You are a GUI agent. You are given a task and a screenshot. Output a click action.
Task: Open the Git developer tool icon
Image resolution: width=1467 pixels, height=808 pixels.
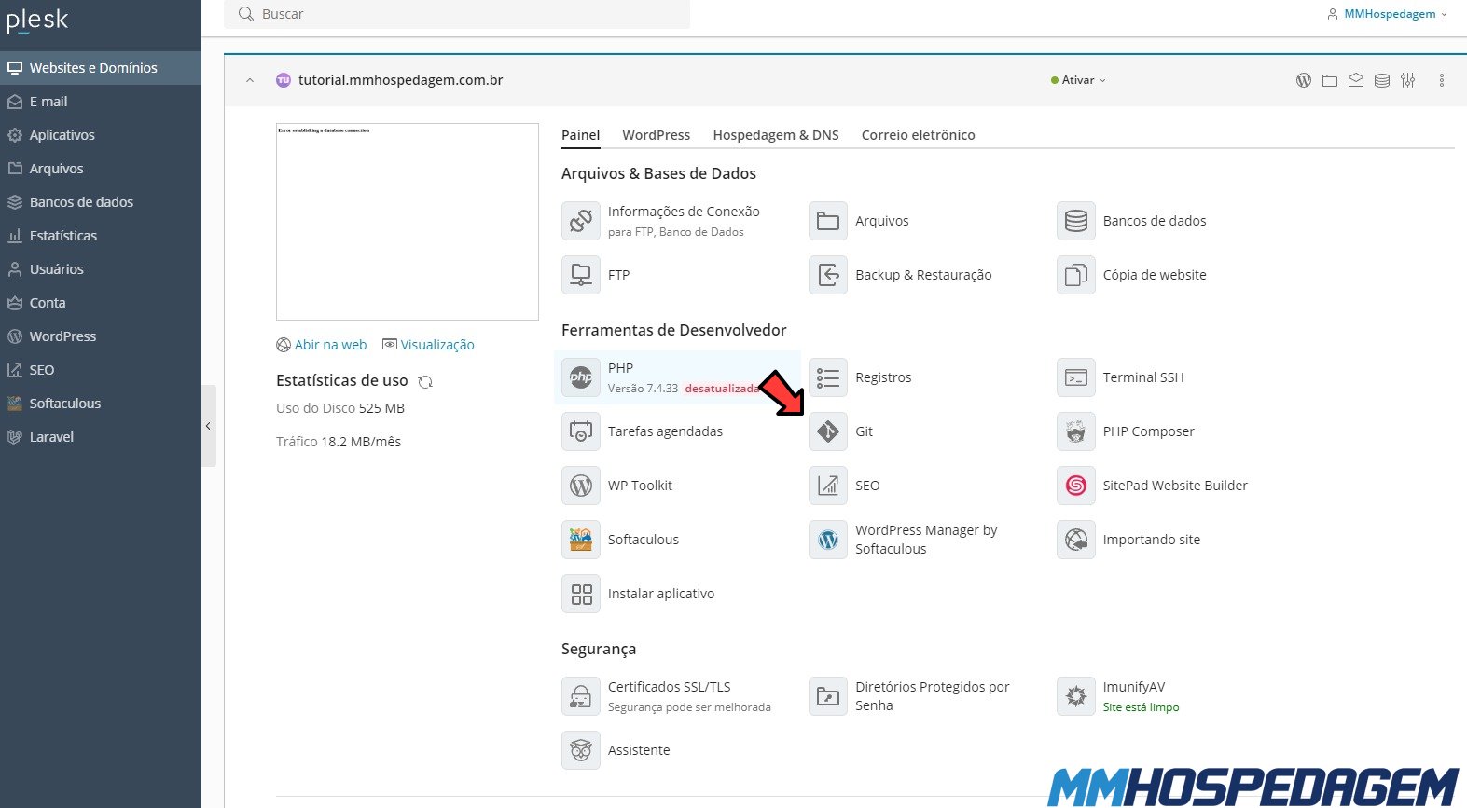(x=828, y=431)
